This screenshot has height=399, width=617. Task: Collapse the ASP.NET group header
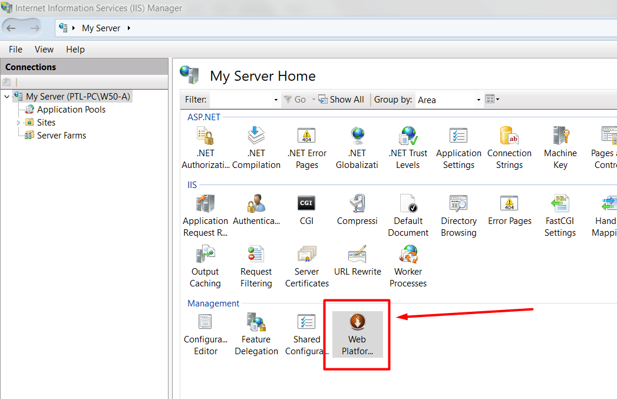pos(203,117)
